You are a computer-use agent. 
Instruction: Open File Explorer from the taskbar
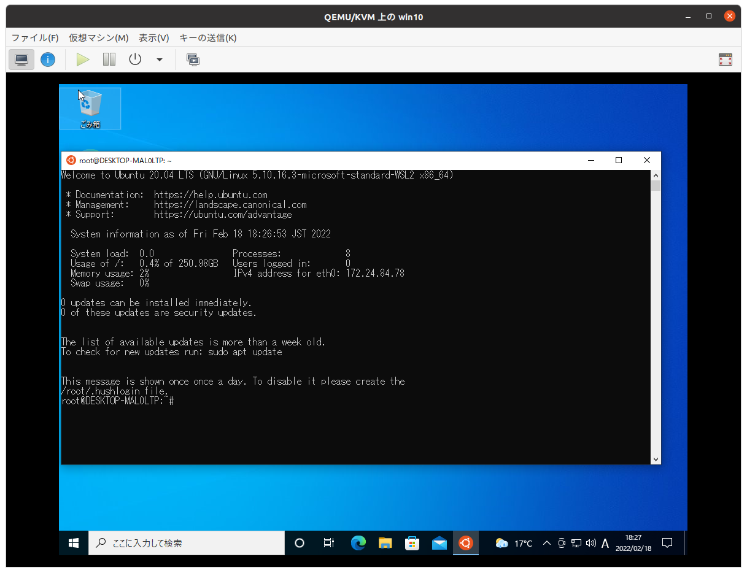click(x=385, y=543)
